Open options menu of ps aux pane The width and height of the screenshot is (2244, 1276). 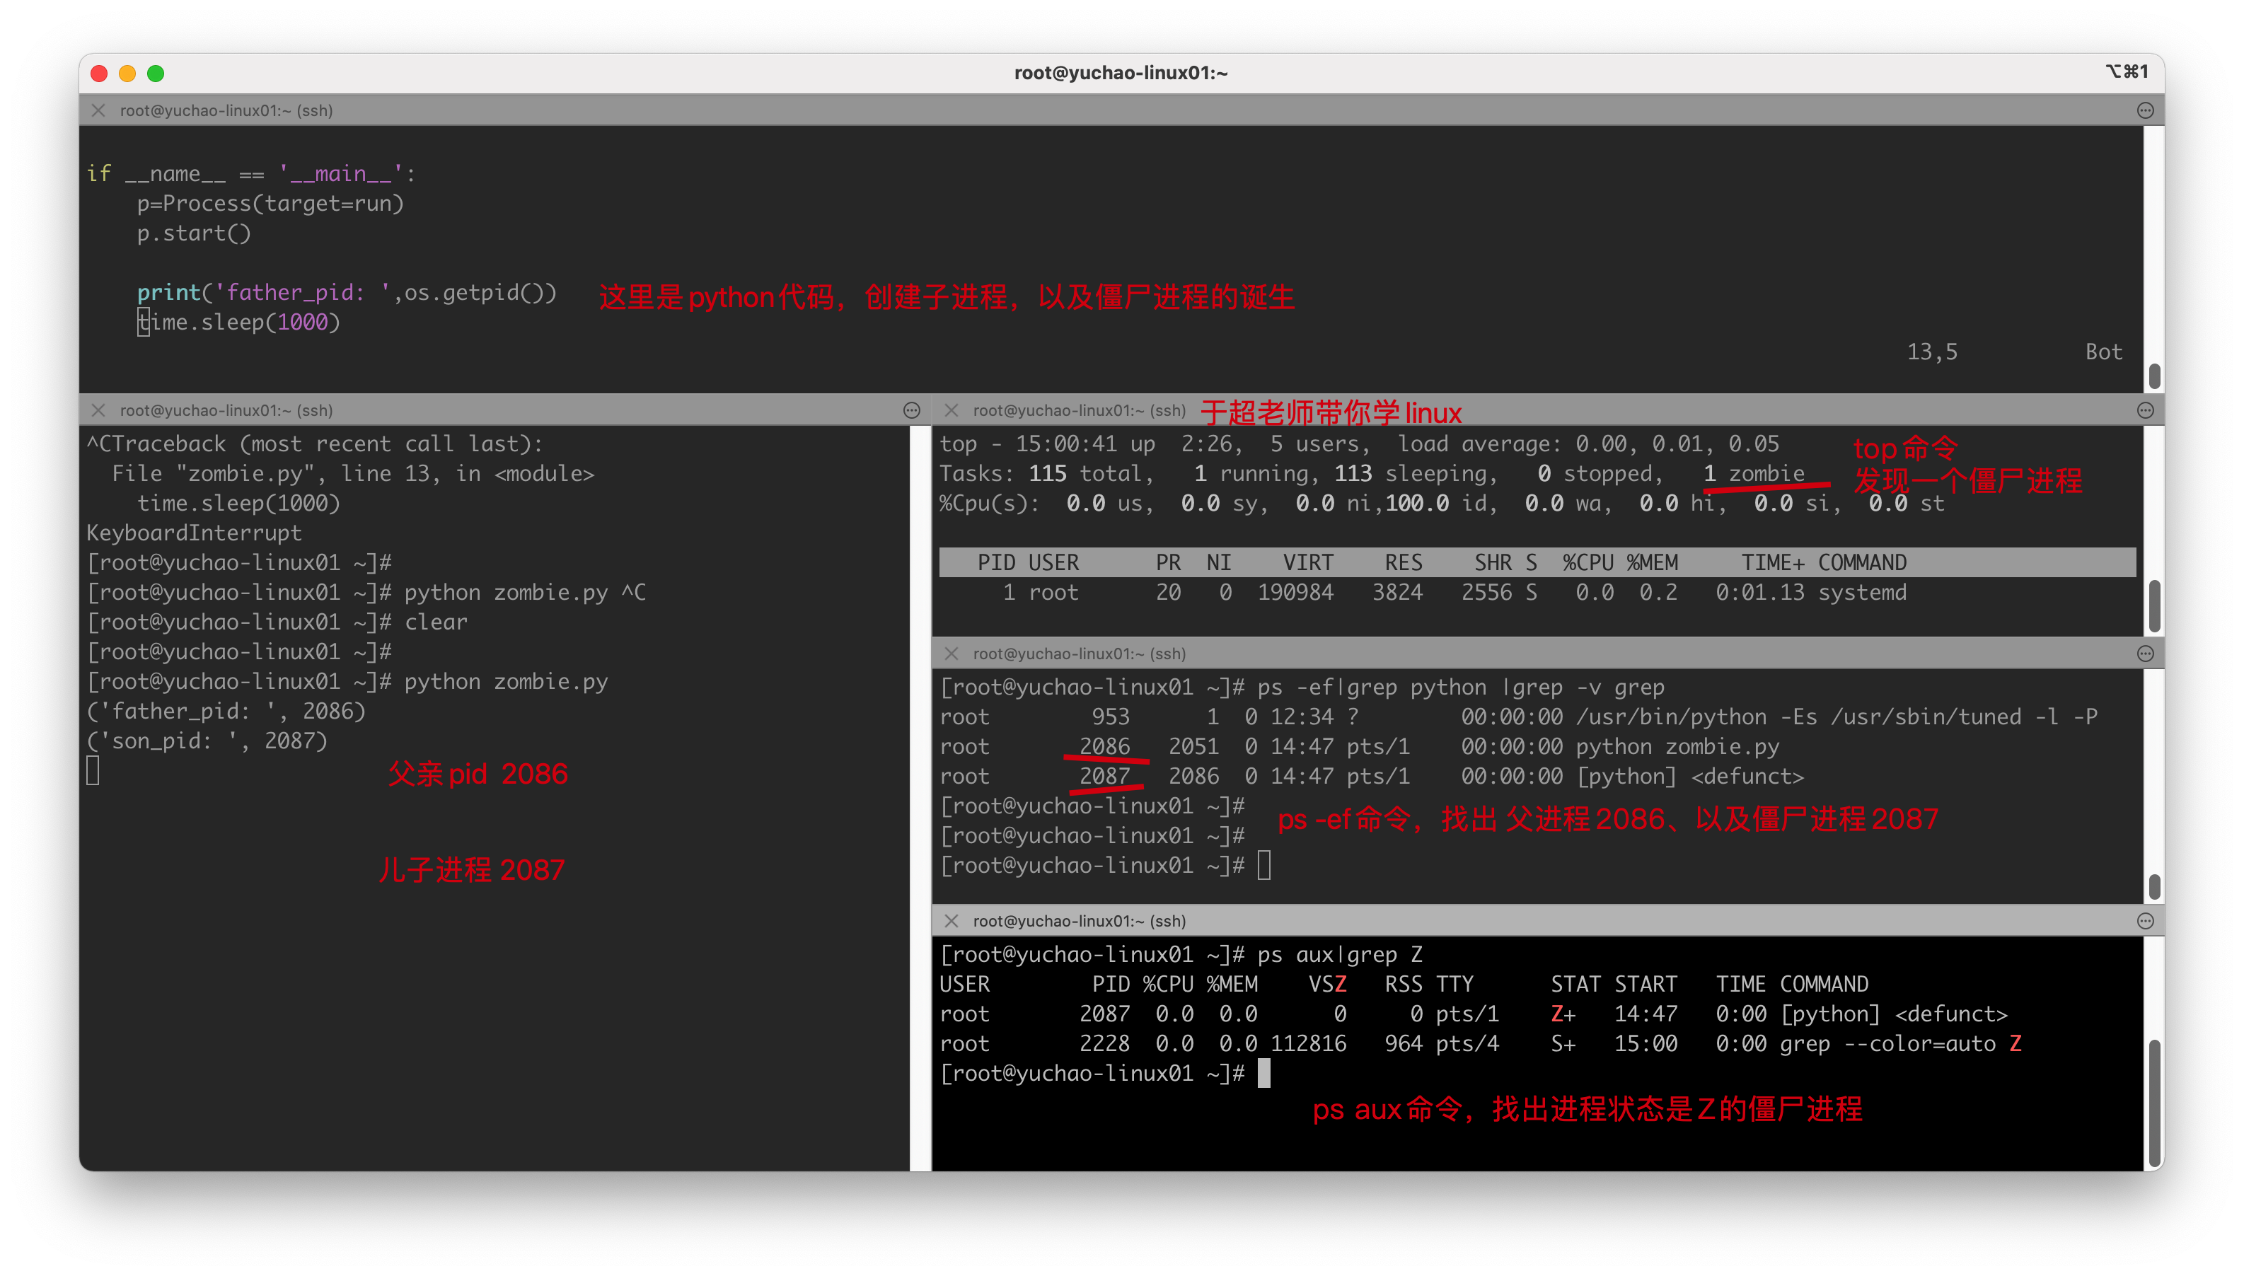(2145, 921)
